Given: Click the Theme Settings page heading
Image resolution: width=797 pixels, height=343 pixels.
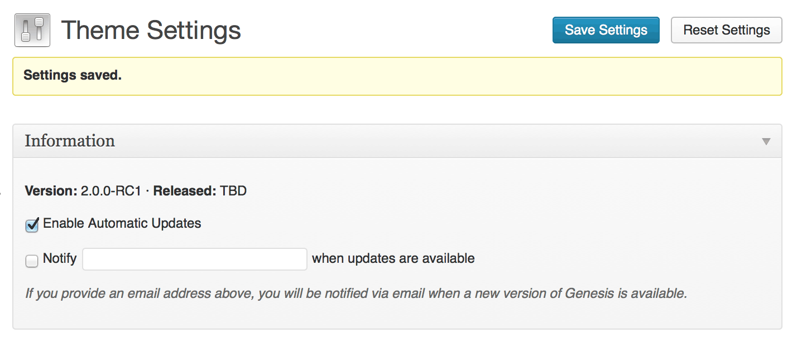Looking at the screenshot, I should [151, 30].
